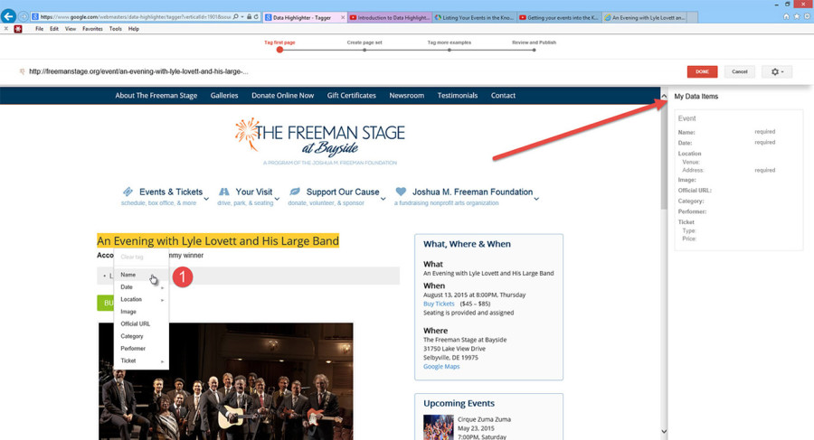The height and width of the screenshot is (440, 814).
Task: Open the Newsroom nav link
Action: [x=406, y=96]
